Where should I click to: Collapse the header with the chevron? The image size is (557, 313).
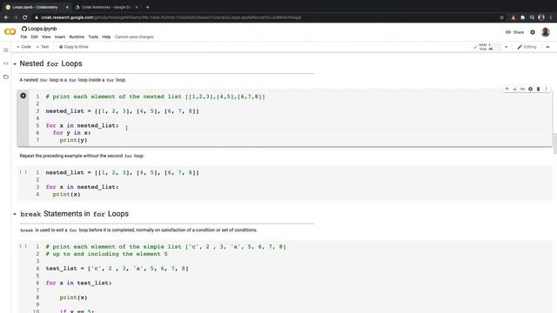[x=547, y=47]
